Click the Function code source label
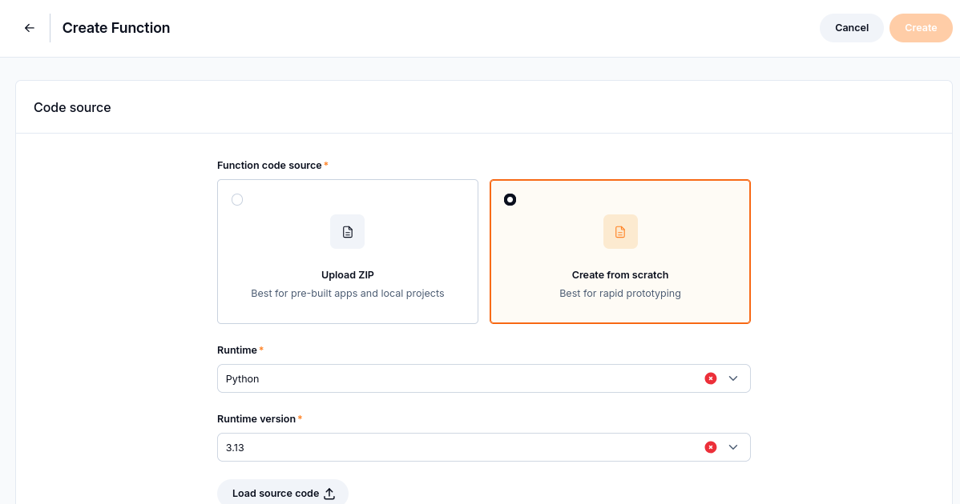The width and height of the screenshot is (960, 504). [269, 166]
